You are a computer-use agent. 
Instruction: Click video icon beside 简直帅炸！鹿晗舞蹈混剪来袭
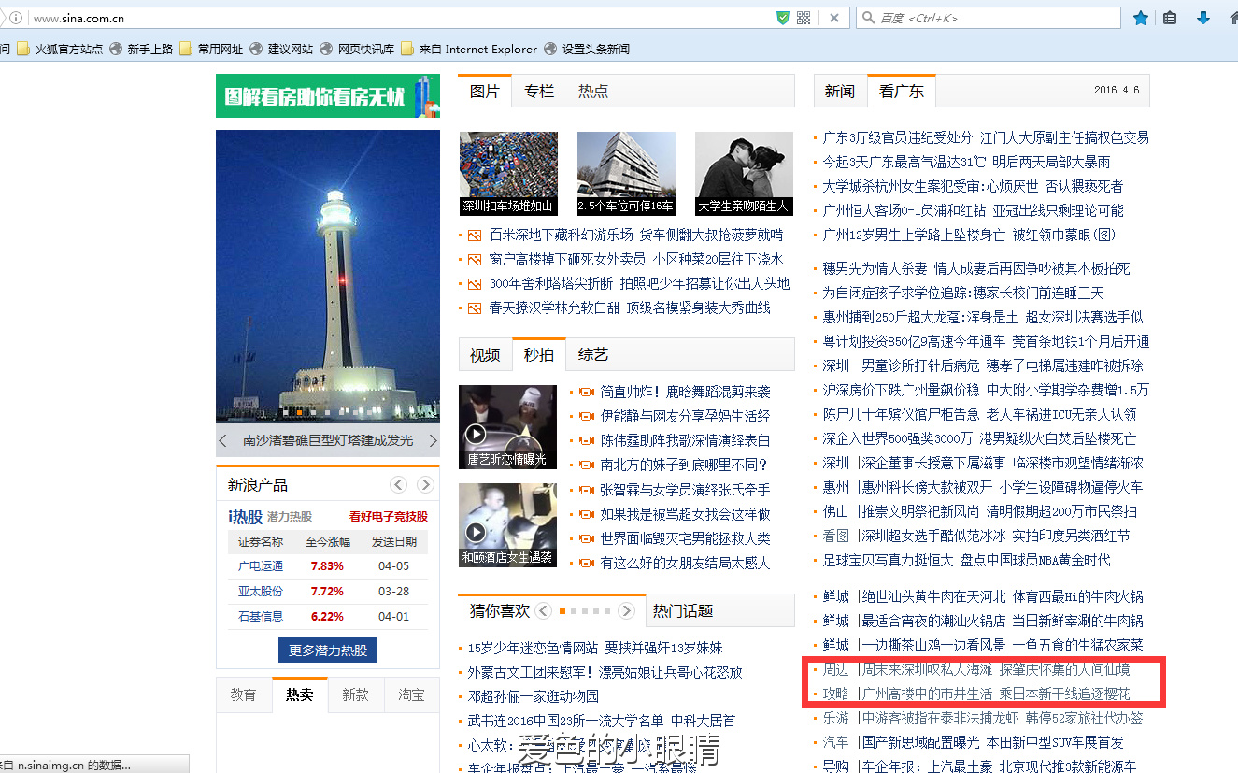(587, 393)
